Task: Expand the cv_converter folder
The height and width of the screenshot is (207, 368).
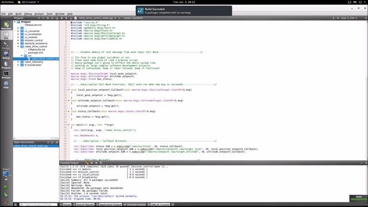Action: 18,31
